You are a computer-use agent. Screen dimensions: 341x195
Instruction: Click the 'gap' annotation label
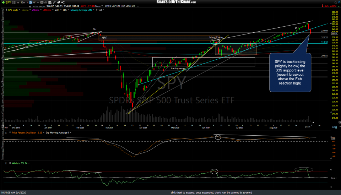click(x=104, y=37)
